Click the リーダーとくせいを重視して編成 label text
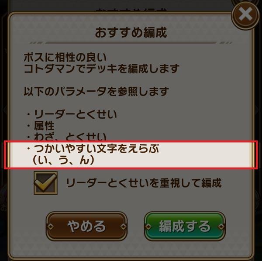 (x=144, y=183)
